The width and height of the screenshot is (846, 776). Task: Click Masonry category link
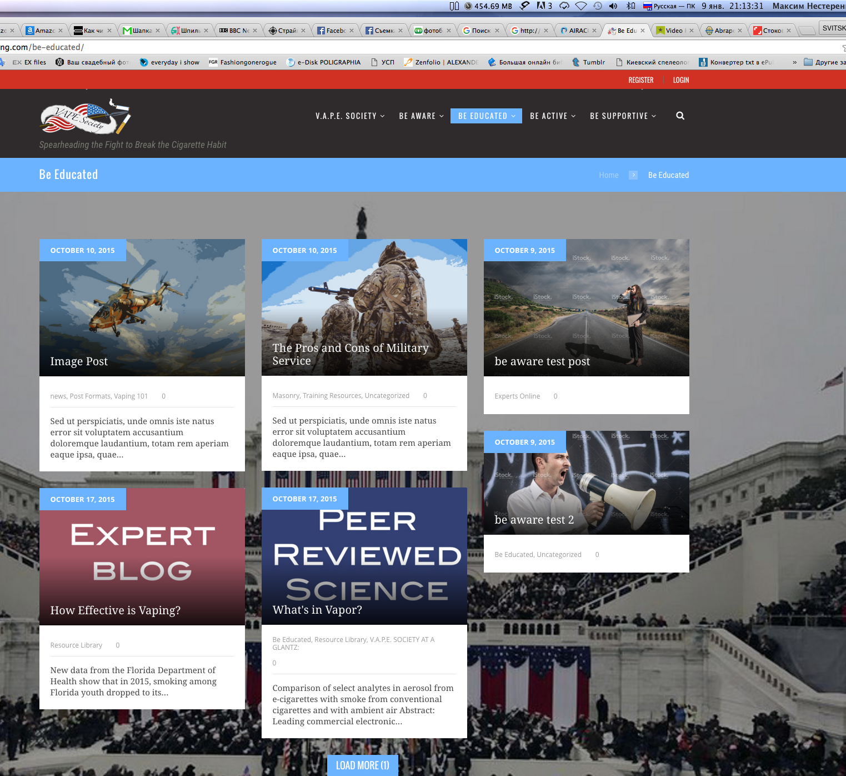pyautogui.click(x=286, y=396)
